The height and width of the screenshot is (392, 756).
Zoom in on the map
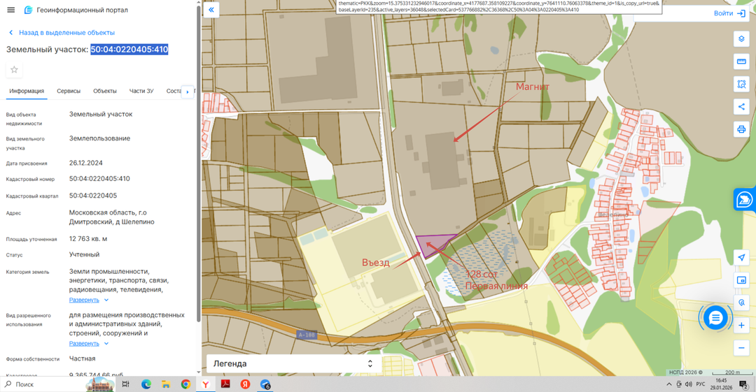(x=741, y=326)
